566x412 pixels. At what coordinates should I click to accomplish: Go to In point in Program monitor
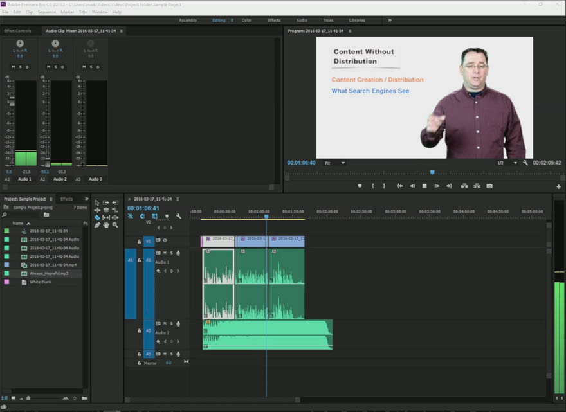[x=400, y=186]
